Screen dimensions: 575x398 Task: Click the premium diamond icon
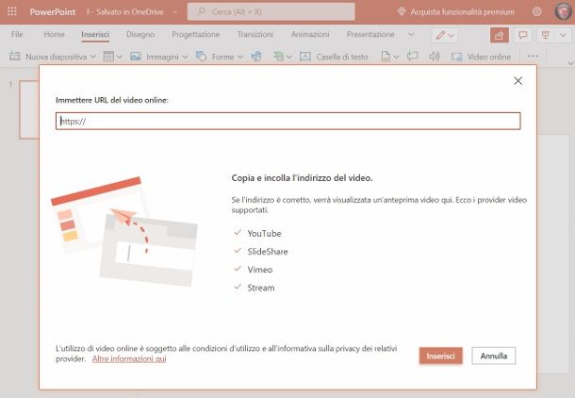(x=402, y=11)
